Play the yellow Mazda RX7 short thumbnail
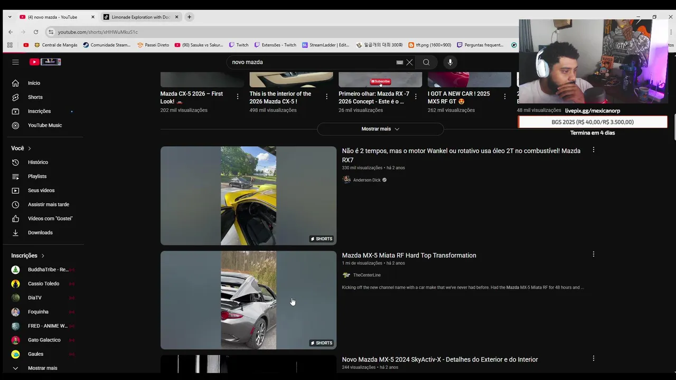Viewport: 676px width, 380px height. [x=248, y=196]
